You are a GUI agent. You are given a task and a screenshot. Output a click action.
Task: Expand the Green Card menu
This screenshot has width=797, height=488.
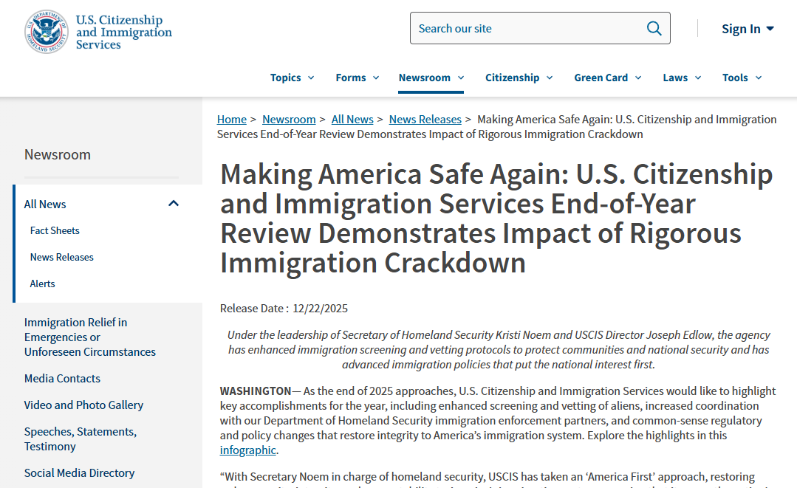tap(607, 78)
